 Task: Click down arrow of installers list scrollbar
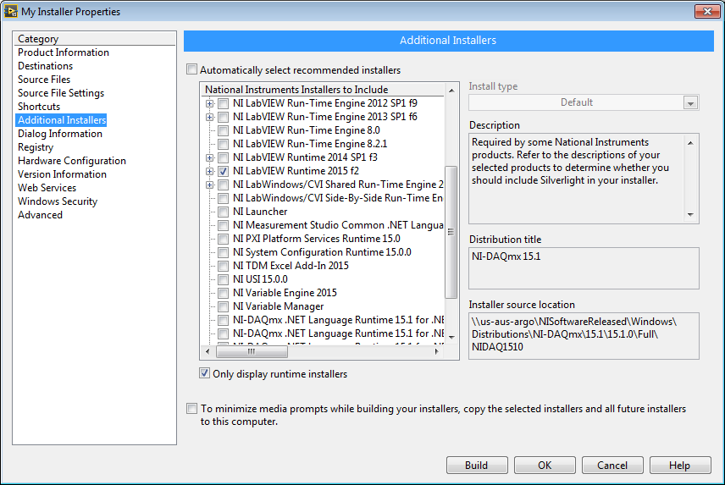coord(451,338)
